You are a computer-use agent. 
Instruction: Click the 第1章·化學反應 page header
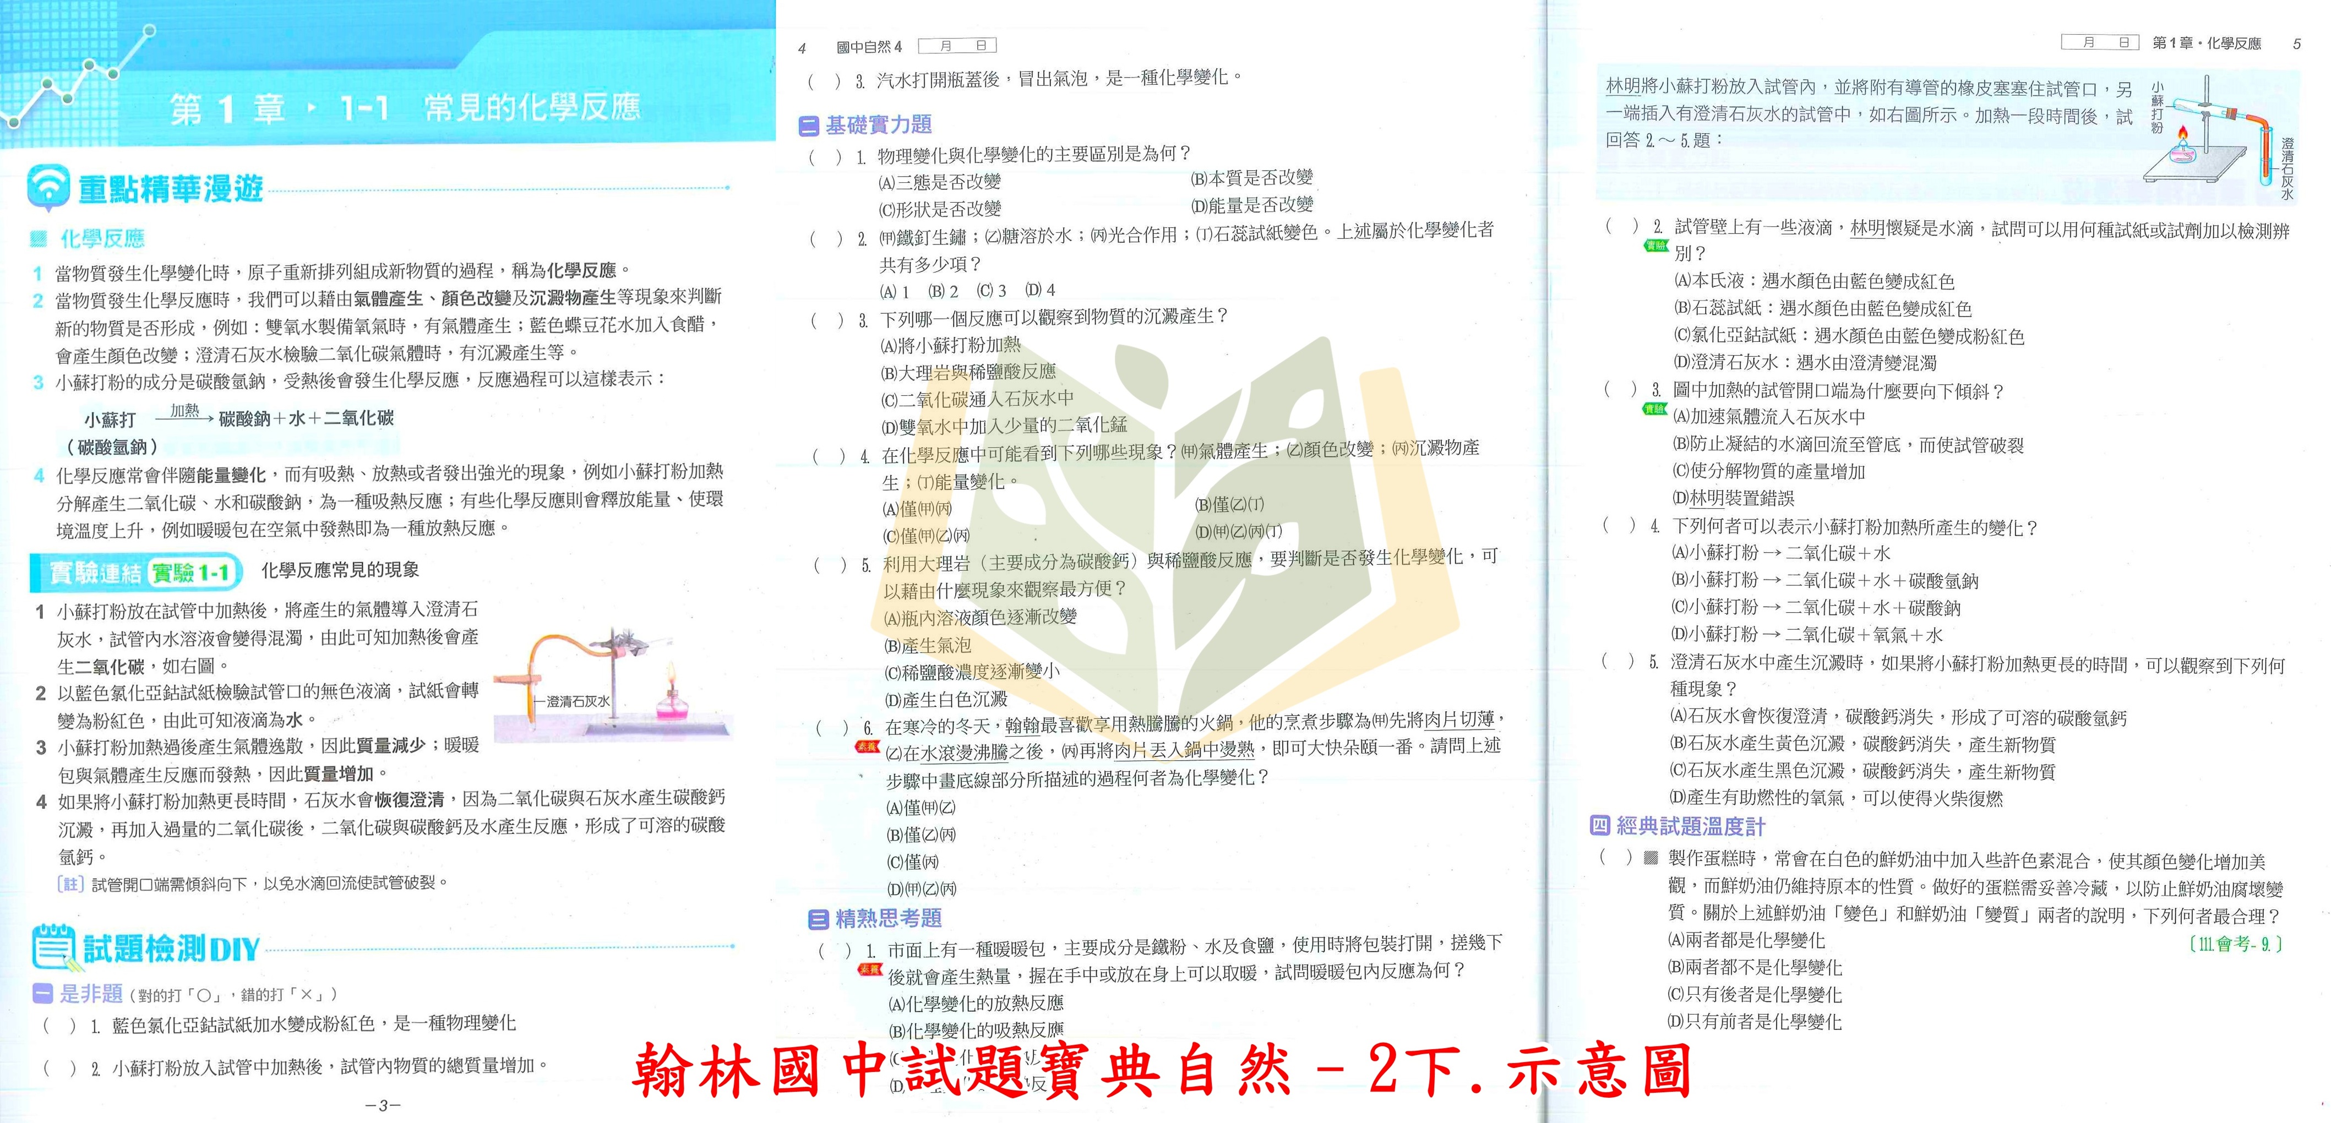pos(2206,43)
